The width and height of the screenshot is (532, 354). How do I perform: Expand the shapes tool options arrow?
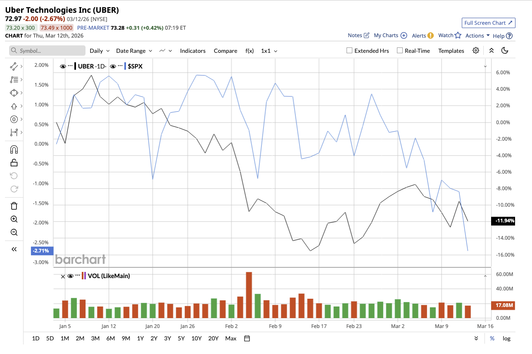point(21,92)
